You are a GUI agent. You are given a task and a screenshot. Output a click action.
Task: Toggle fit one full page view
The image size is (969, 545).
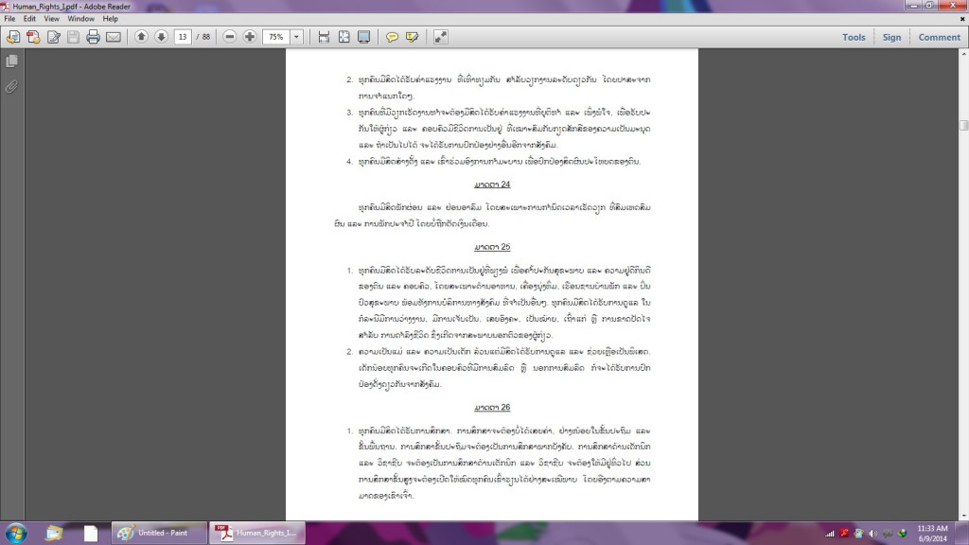pos(344,37)
